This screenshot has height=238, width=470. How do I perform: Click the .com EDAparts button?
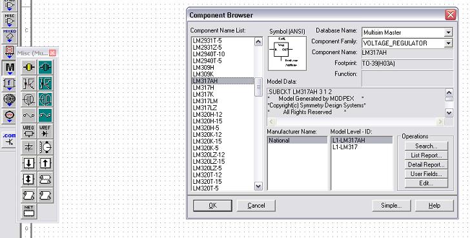click(x=9, y=139)
